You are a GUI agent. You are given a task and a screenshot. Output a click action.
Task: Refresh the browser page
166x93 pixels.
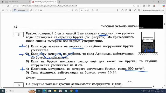click(x=8, y=6)
